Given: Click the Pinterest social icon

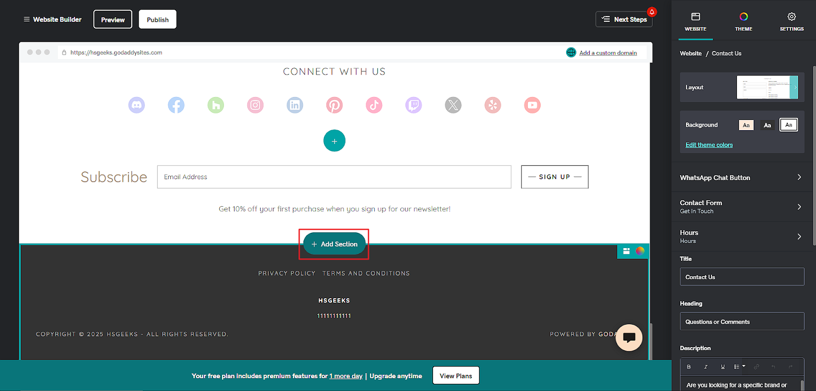Looking at the screenshot, I should [x=335, y=105].
